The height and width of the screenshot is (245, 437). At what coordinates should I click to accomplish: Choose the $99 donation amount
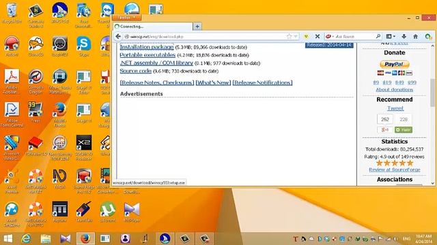pyautogui.click(x=412, y=82)
